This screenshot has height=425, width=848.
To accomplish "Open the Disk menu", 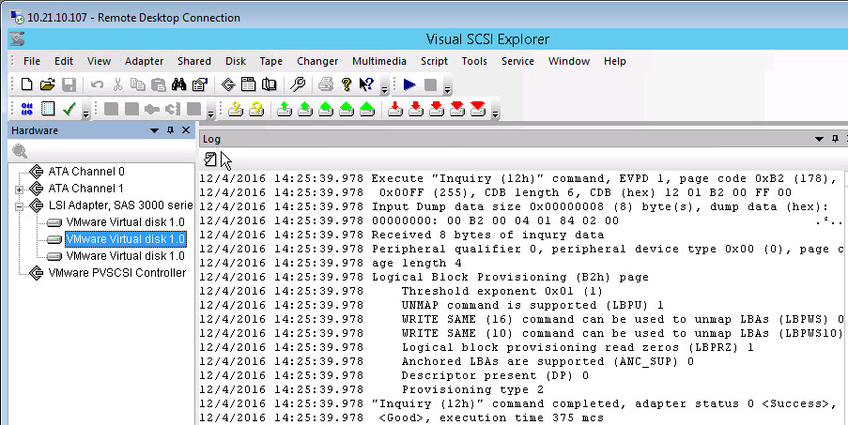I will tap(236, 61).
